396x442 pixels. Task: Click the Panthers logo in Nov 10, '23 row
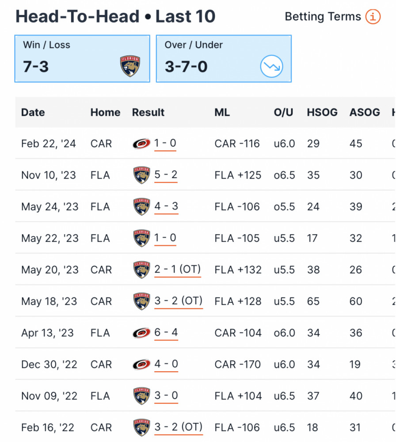pos(141,175)
